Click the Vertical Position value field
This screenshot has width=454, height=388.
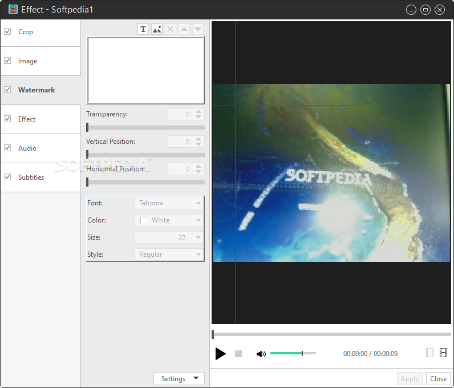pos(180,142)
